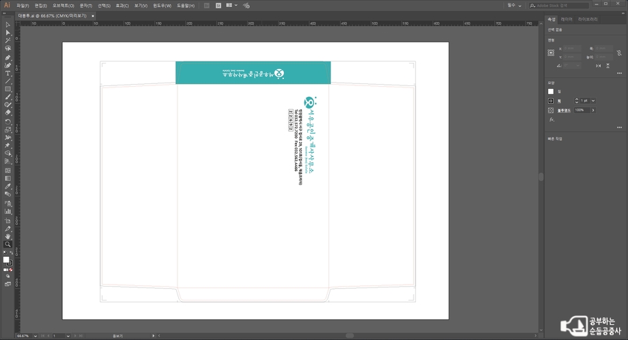628x340 pixels.
Task: Select the Shaper tool
Action: click(8, 104)
